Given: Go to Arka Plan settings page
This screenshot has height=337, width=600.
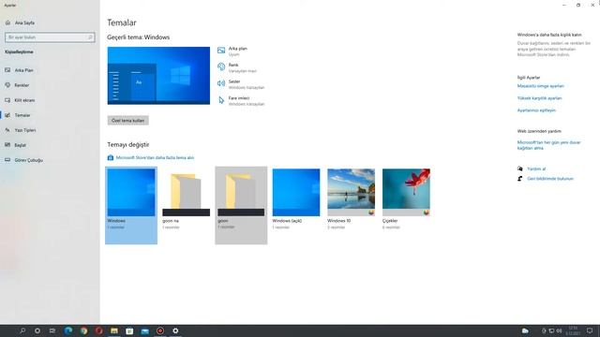Looking at the screenshot, I should point(23,70).
